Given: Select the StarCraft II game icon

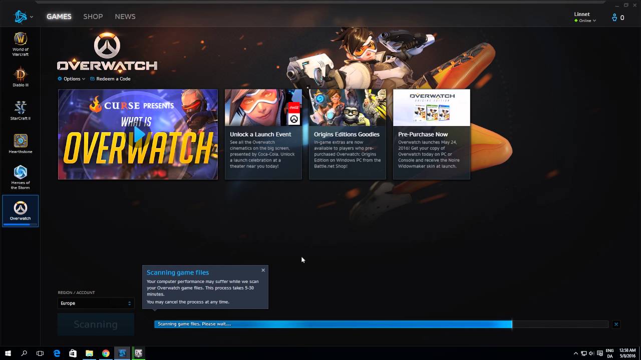Looking at the screenshot, I should point(20,110).
